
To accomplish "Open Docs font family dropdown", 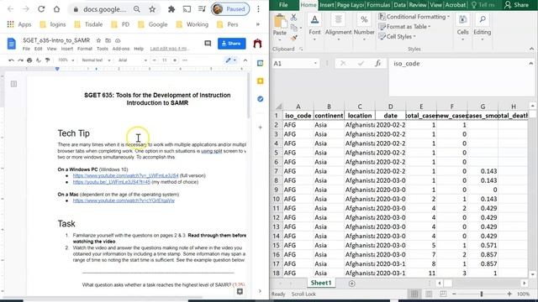I will pos(133,60).
